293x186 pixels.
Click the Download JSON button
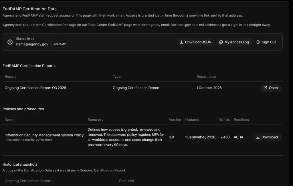coord(195,42)
